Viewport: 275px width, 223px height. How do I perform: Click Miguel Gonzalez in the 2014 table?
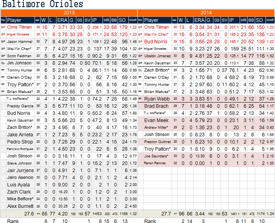click(x=155, y=48)
